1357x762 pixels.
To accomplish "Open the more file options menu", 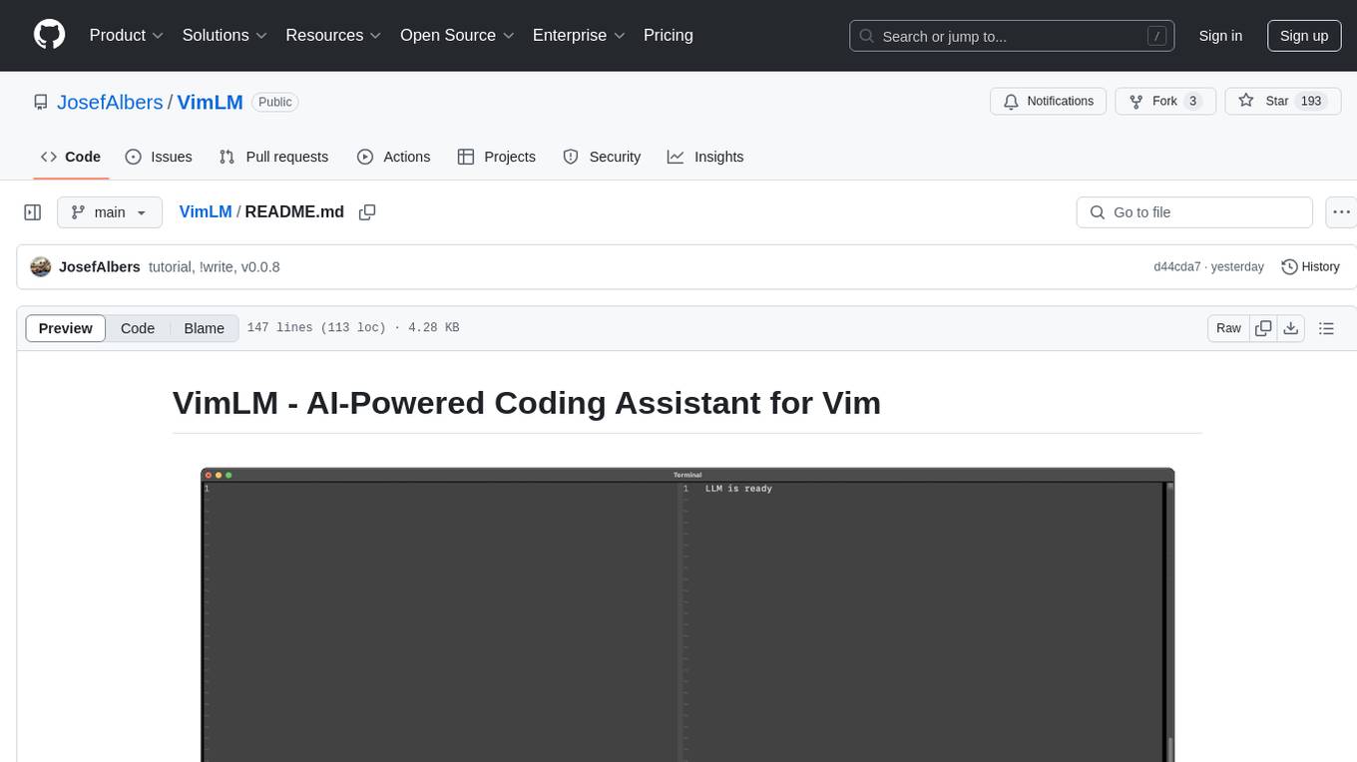I will pos(1342,212).
